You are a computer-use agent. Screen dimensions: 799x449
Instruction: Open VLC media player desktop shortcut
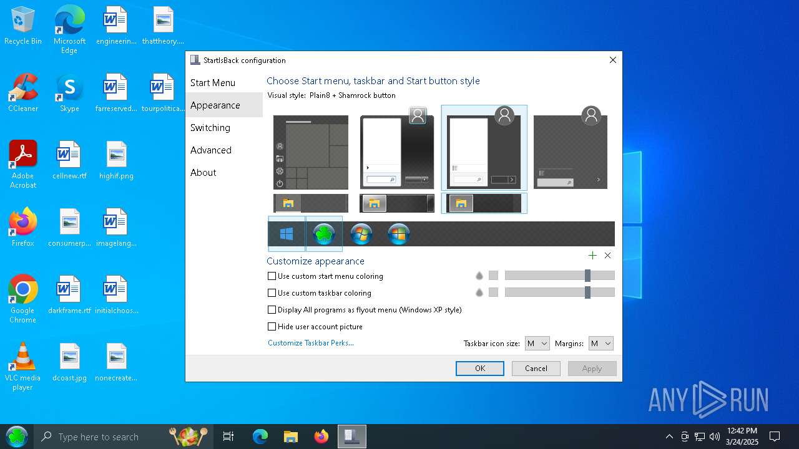[x=23, y=367]
